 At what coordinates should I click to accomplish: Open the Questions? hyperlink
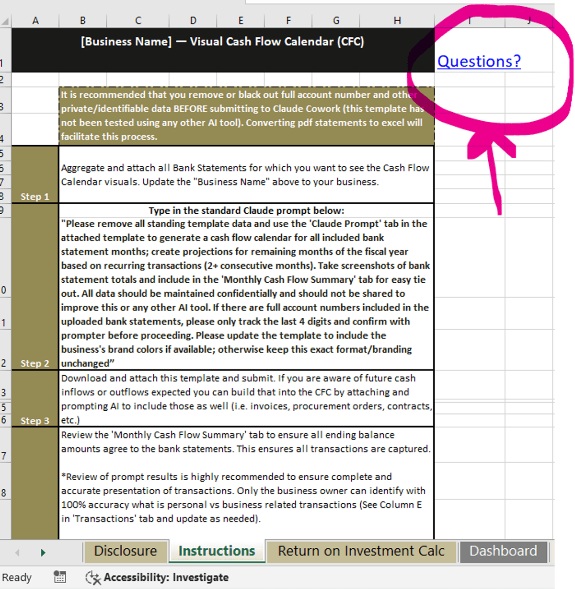(479, 61)
